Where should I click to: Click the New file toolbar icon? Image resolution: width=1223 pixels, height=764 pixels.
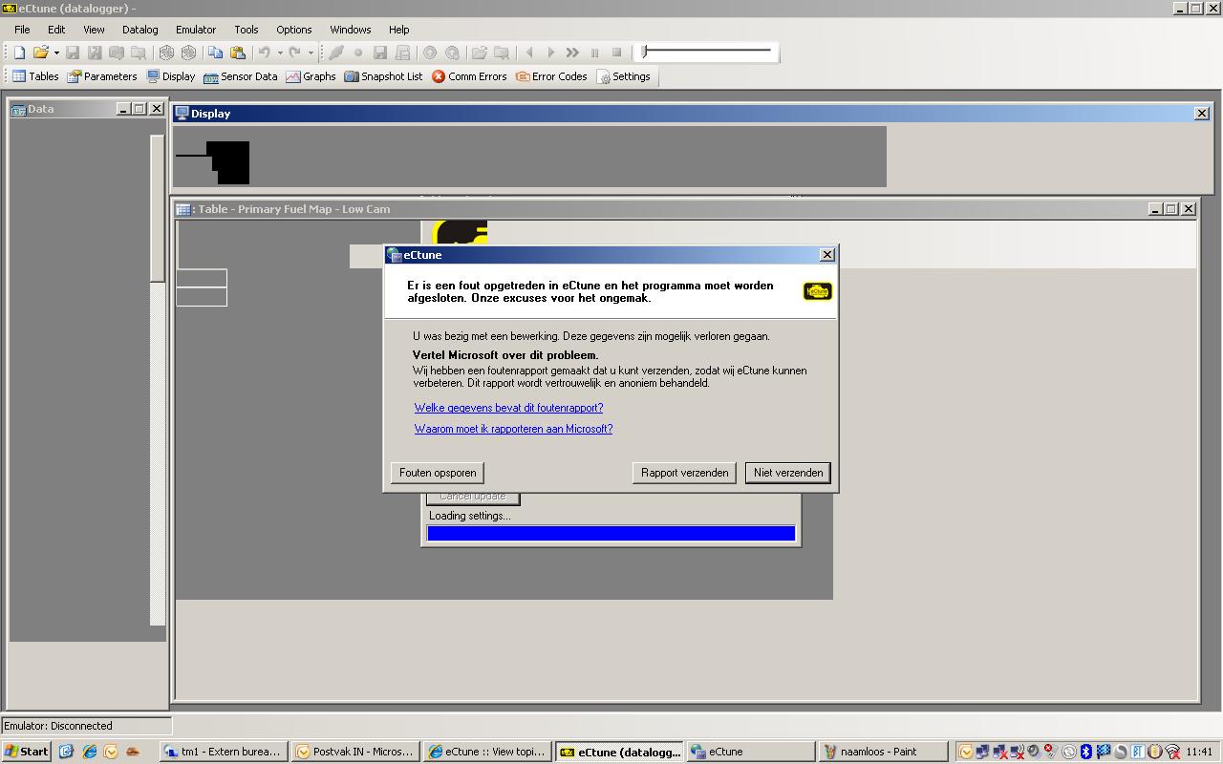pyautogui.click(x=19, y=53)
